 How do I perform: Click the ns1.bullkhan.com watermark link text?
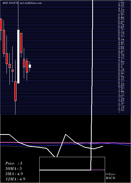[31, 3]
